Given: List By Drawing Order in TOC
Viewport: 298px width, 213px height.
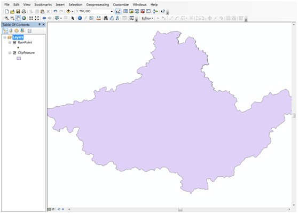Looking at the screenshot, I should pos(5,31).
